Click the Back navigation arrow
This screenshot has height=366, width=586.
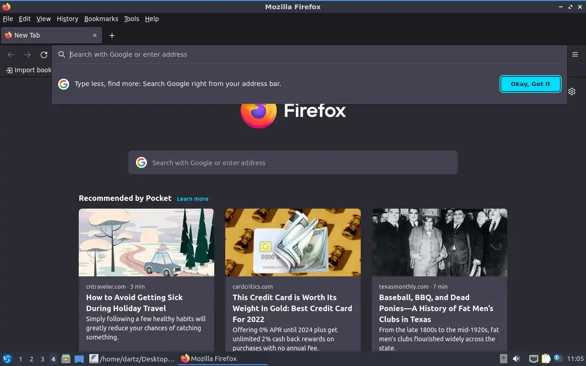click(11, 55)
